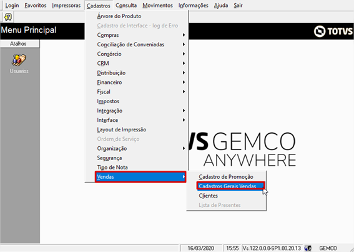Click the Sair menu item

click(238, 6)
